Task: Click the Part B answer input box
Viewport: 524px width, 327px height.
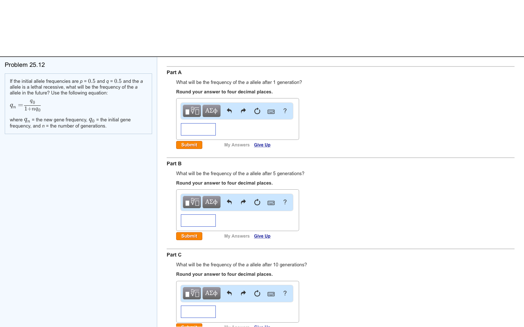Action: [x=198, y=221]
